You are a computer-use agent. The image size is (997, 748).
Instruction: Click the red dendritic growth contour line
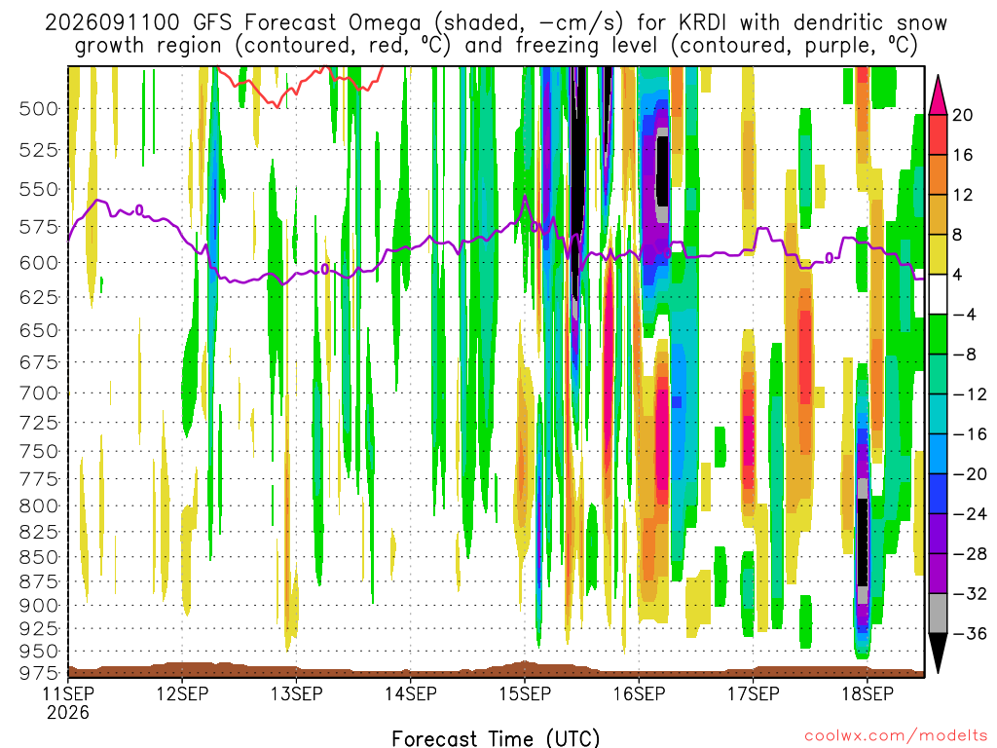point(299,85)
